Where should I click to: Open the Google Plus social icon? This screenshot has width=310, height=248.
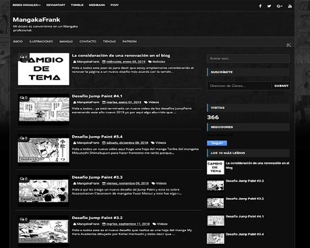point(279,6)
